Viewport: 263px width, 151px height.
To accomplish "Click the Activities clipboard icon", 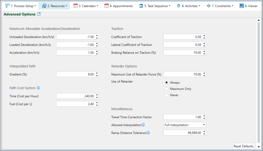I will pyautogui.click(x=178, y=6).
